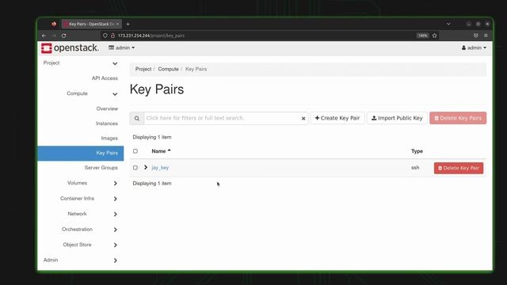Click Create Key Pair button
Viewport: 507px width, 285px height.
tap(337, 118)
